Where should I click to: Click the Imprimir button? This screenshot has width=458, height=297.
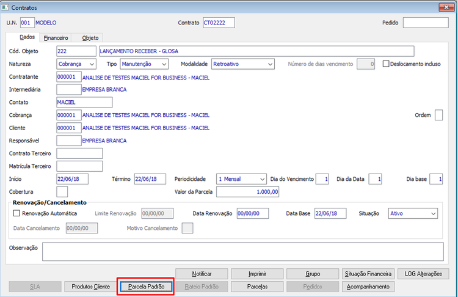[257, 274]
